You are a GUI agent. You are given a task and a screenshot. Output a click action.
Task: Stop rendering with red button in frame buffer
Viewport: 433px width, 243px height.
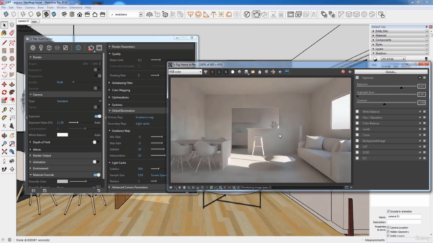(343, 72)
